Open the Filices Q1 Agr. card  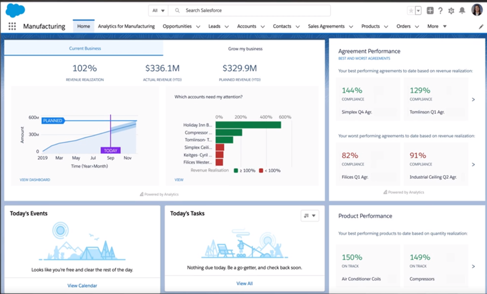click(368, 164)
